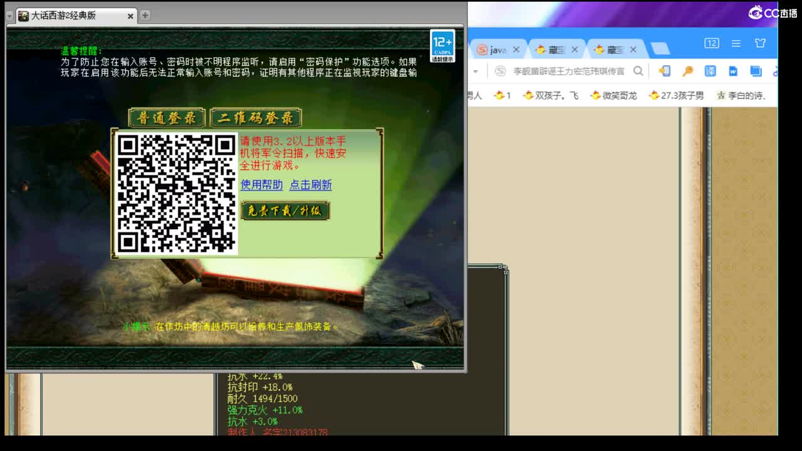Open the browser tab count box showing 12
802x451 pixels.
(x=712, y=43)
